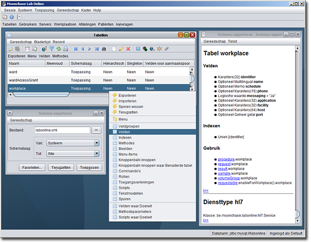The image size is (311, 242).
Task: Open the Sessie menu
Action: [x=10, y=10]
